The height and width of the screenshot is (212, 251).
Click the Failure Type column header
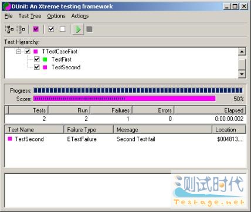89,130
